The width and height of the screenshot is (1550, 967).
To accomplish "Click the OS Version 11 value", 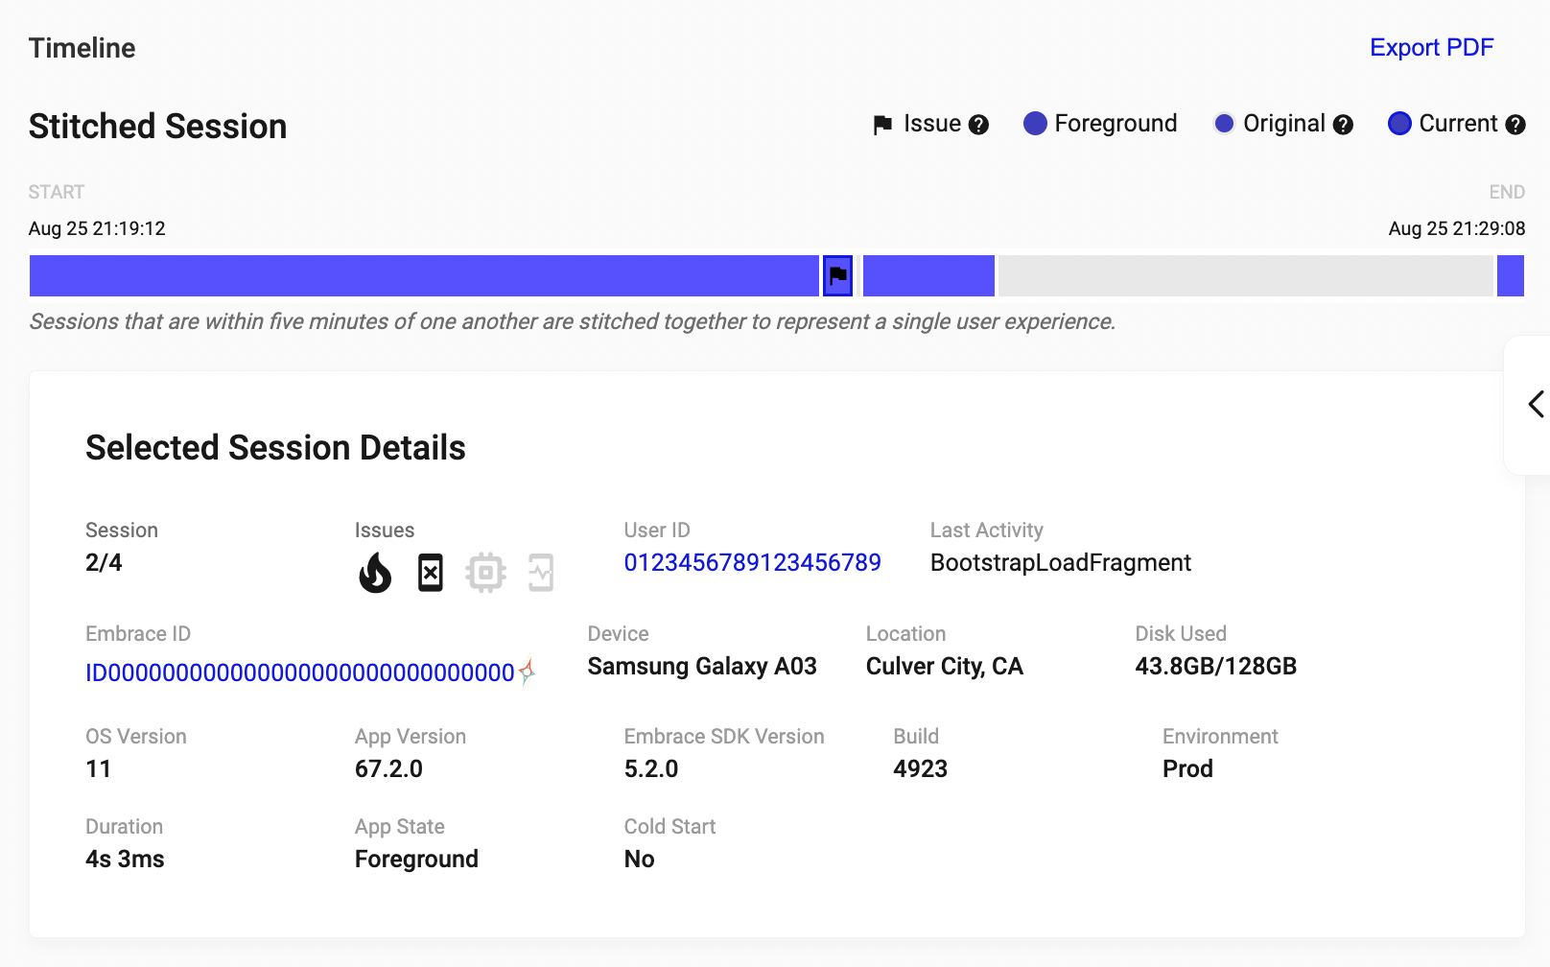I will pos(98,768).
